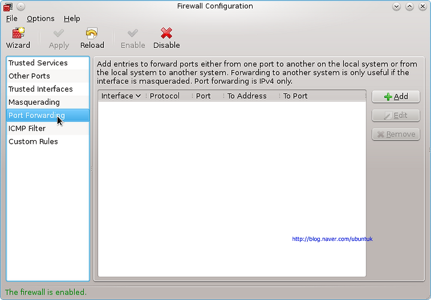This screenshot has height=300, width=431.
Task: Open the Masquerading section
Action: pyautogui.click(x=48, y=102)
